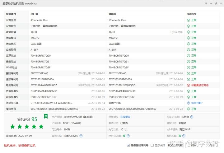
Task: Click the green check icon in 整机序列号 row
Action: pos(189,73)
